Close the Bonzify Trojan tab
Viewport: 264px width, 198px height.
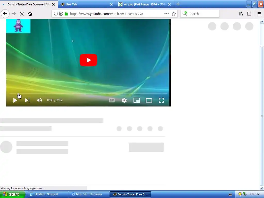53,4
